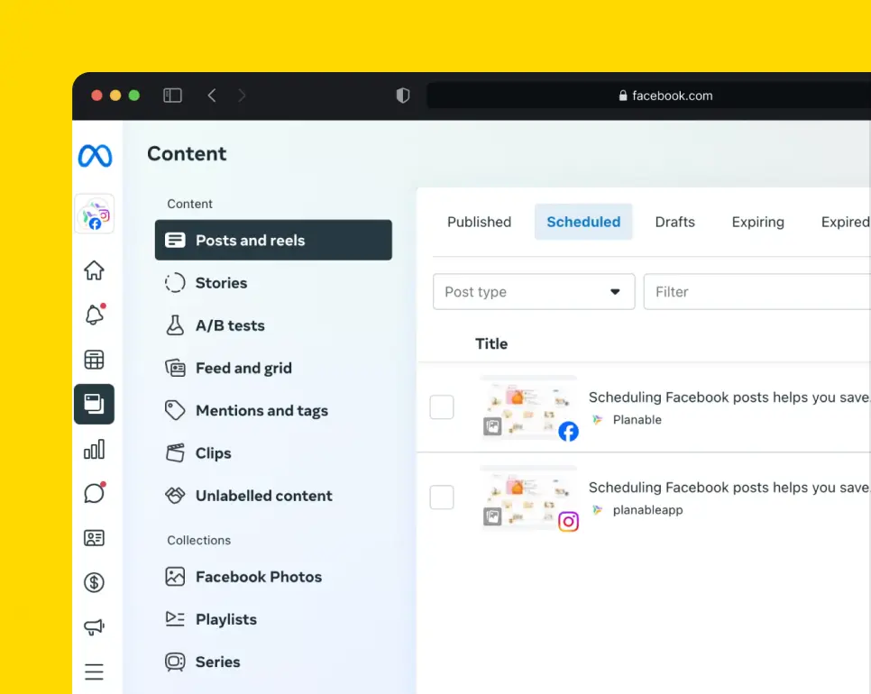Switch to the Expiring tab

pos(757,222)
